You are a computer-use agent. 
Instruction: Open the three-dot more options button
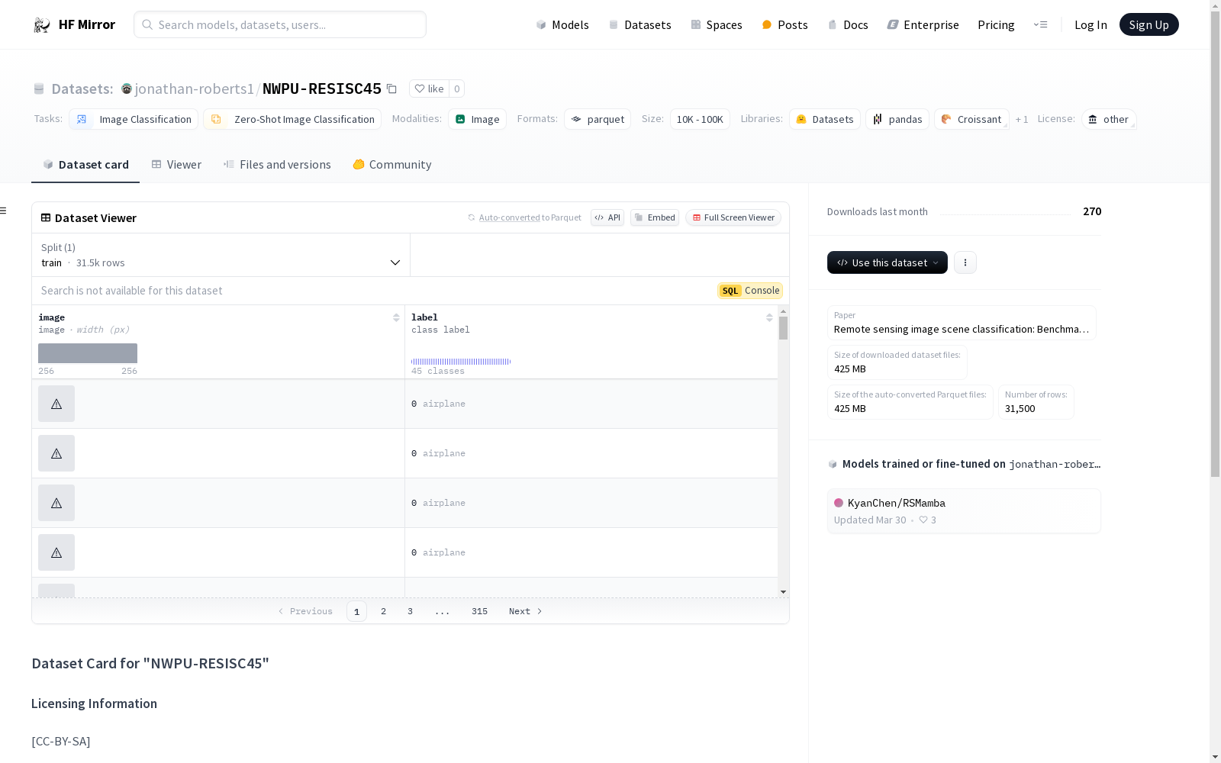(965, 262)
